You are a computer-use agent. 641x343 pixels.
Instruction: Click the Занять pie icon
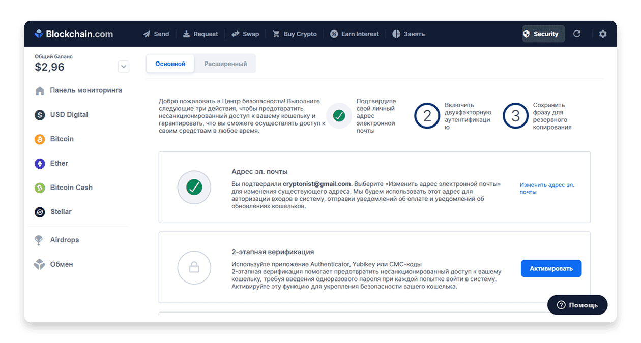396,34
